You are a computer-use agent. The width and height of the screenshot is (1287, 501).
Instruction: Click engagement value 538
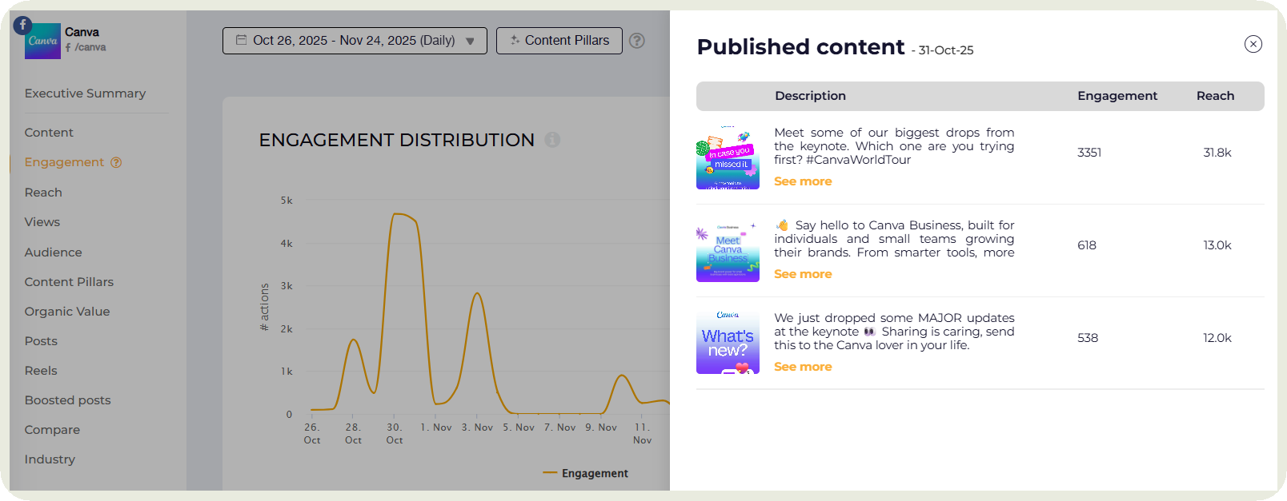[x=1088, y=338]
